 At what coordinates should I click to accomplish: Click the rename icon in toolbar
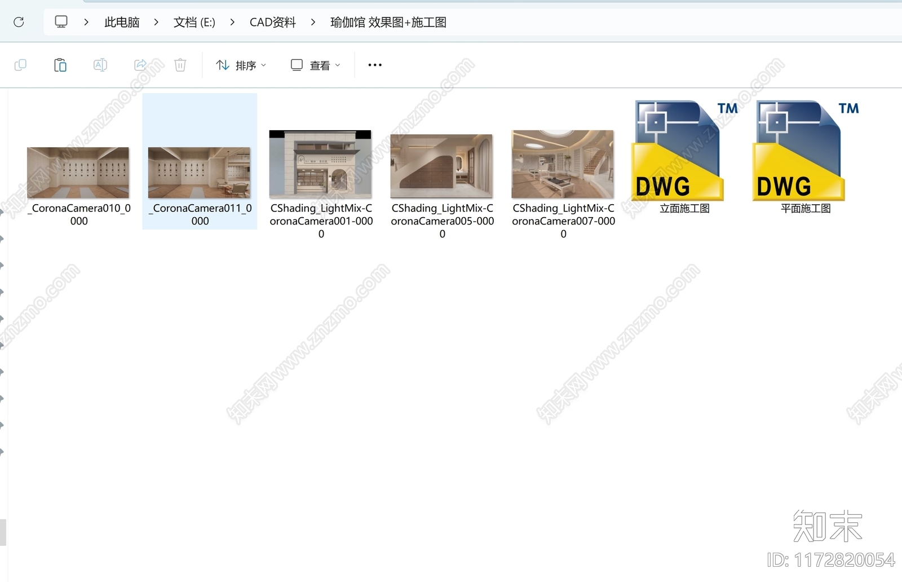pyautogui.click(x=100, y=65)
